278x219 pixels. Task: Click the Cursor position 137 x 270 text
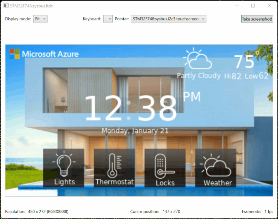[x=155, y=212]
